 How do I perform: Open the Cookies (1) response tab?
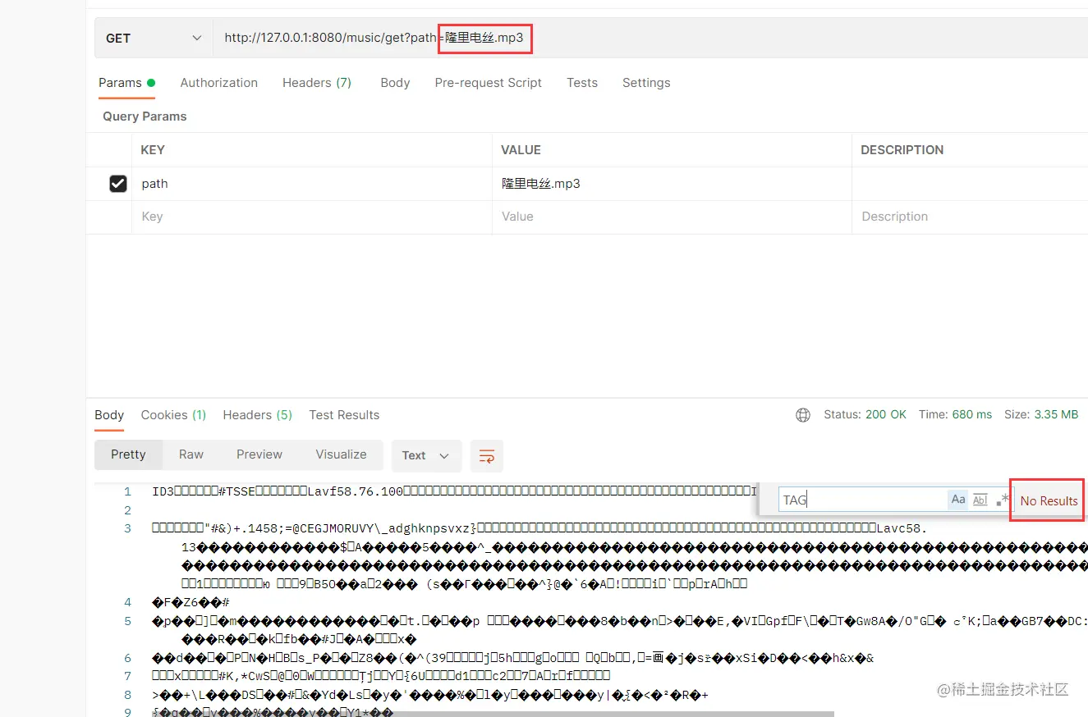coord(173,415)
